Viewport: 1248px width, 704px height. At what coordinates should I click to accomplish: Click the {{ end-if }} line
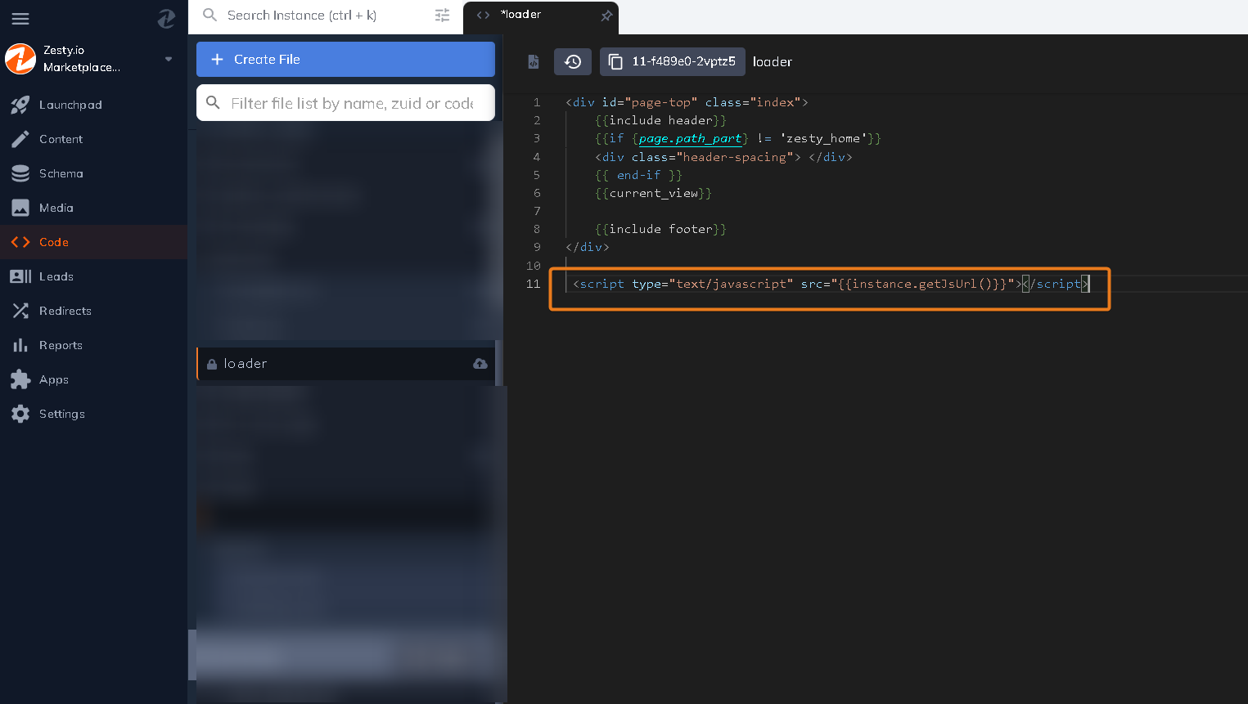pyautogui.click(x=638, y=175)
